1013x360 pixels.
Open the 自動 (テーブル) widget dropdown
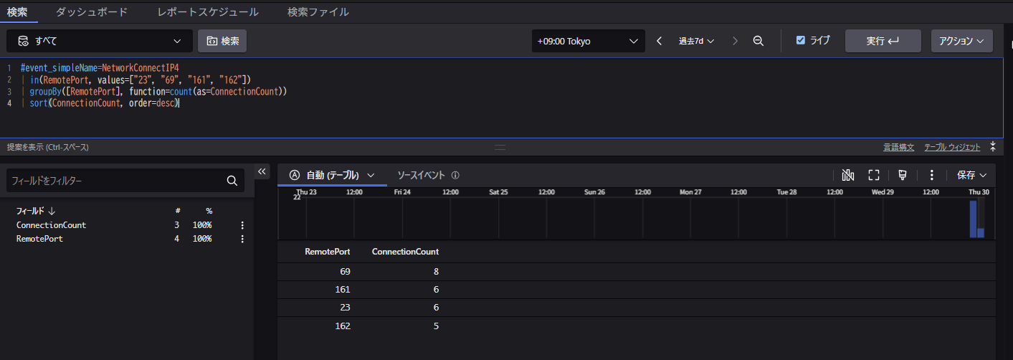pos(332,175)
